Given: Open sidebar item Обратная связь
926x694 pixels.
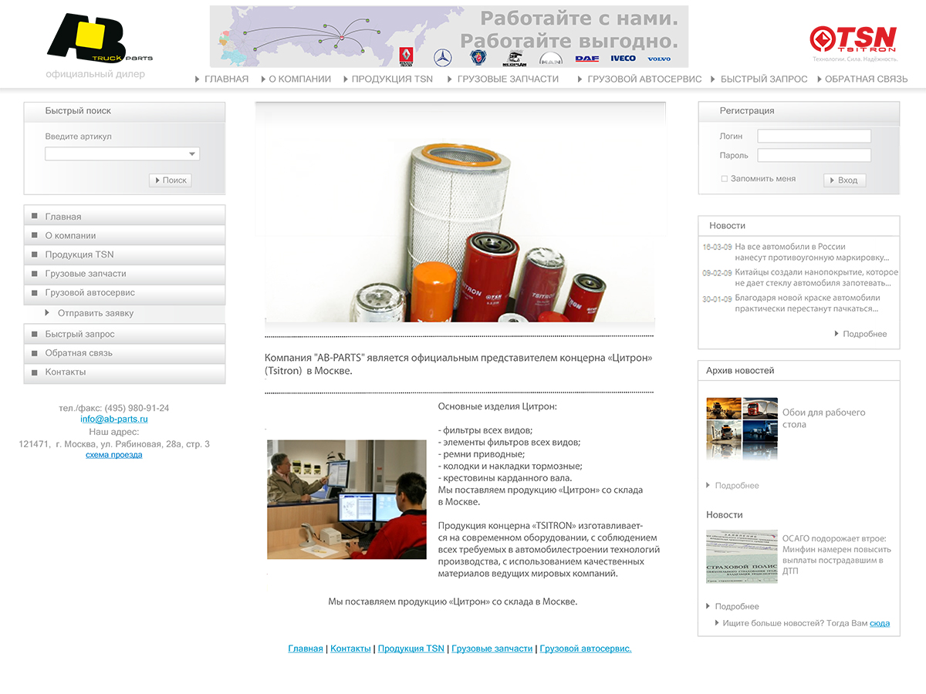Looking at the screenshot, I should tap(124, 353).
